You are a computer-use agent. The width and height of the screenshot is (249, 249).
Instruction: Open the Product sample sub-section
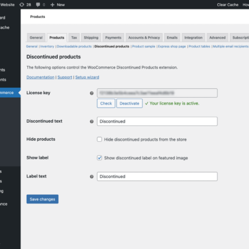click(x=144, y=47)
